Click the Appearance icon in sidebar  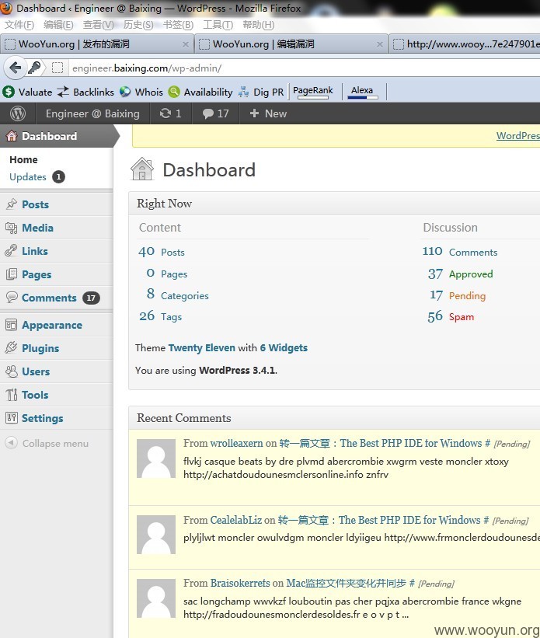click(x=11, y=325)
